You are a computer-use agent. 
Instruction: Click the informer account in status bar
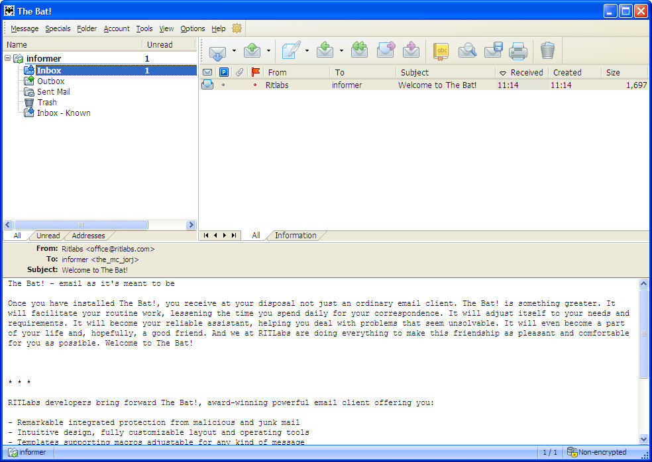[27, 452]
